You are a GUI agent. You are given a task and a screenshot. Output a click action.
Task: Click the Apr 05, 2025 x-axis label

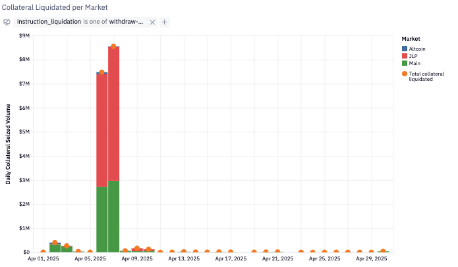90,260
